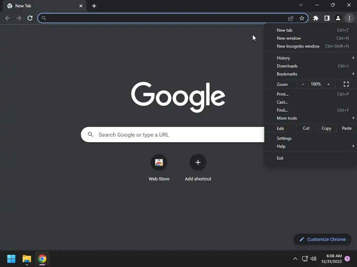Enter full screen via zoom row icon
The width and height of the screenshot is (357, 267).
tap(346, 84)
